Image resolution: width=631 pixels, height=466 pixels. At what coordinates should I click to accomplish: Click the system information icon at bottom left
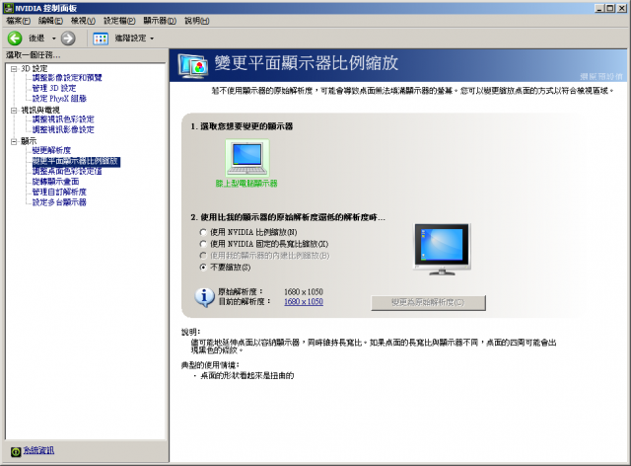click(16, 451)
